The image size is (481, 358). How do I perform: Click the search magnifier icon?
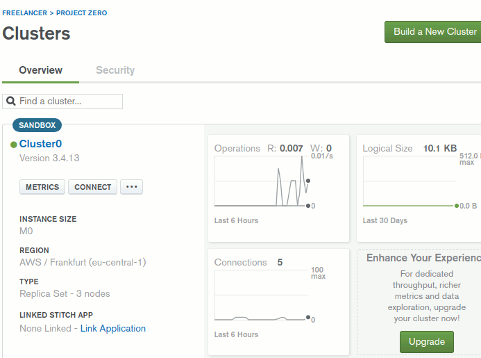tap(11, 101)
